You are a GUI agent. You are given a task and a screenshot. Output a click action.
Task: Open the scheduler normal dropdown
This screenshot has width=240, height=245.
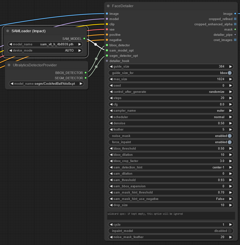171,117
